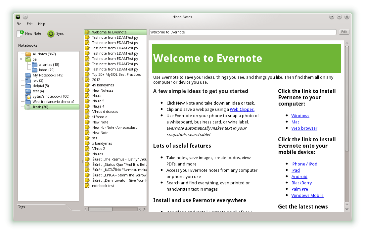The width and height of the screenshot is (365, 234).
Task: Click the Edit button for the note
Action: click(x=344, y=32)
